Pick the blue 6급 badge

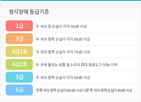tap(19, 90)
